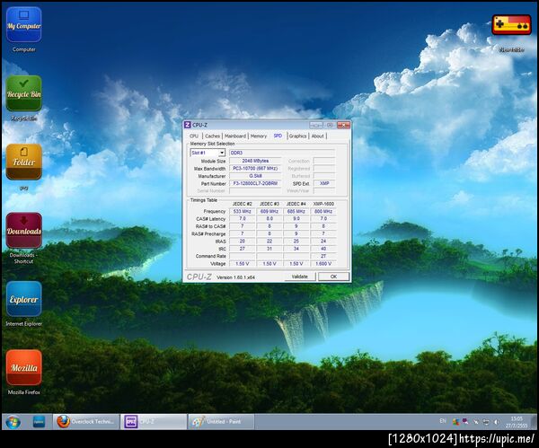The width and height of the screenshot is (539, 448).
Task: Switch to the CPU tab
Action: 194,136
